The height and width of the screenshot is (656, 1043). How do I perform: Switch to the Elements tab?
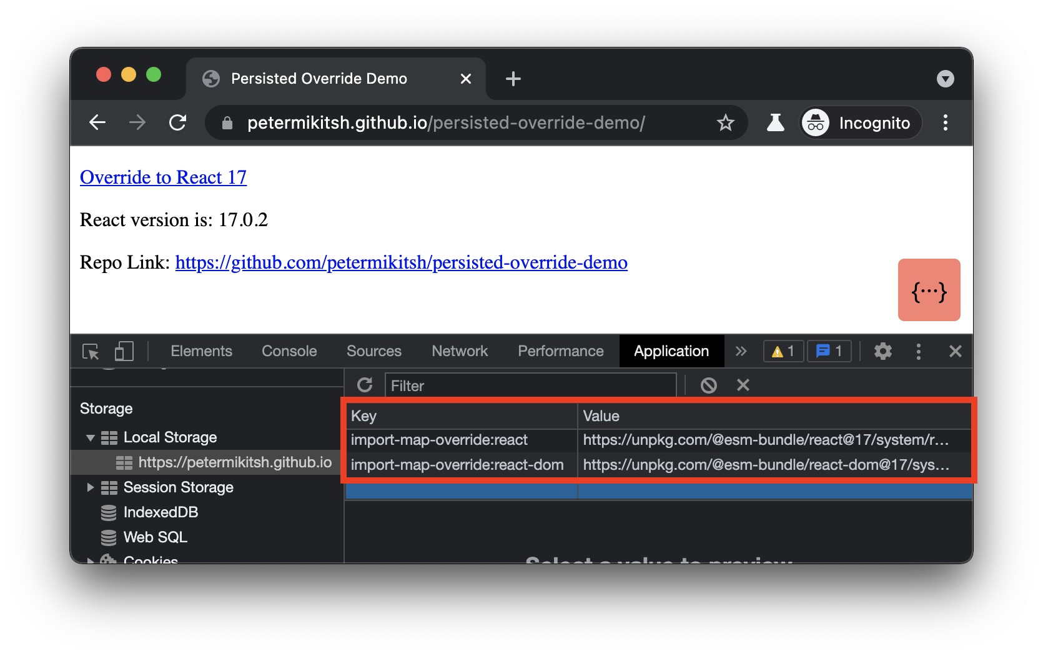coord(201,351)
